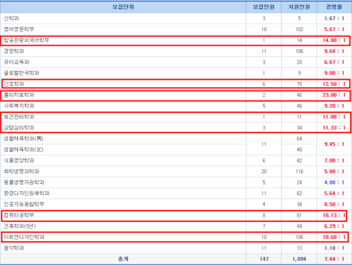The image size is (352, 265).
Task: Select the 컴퓨터공학부 department name
Action: pos(19,215)
